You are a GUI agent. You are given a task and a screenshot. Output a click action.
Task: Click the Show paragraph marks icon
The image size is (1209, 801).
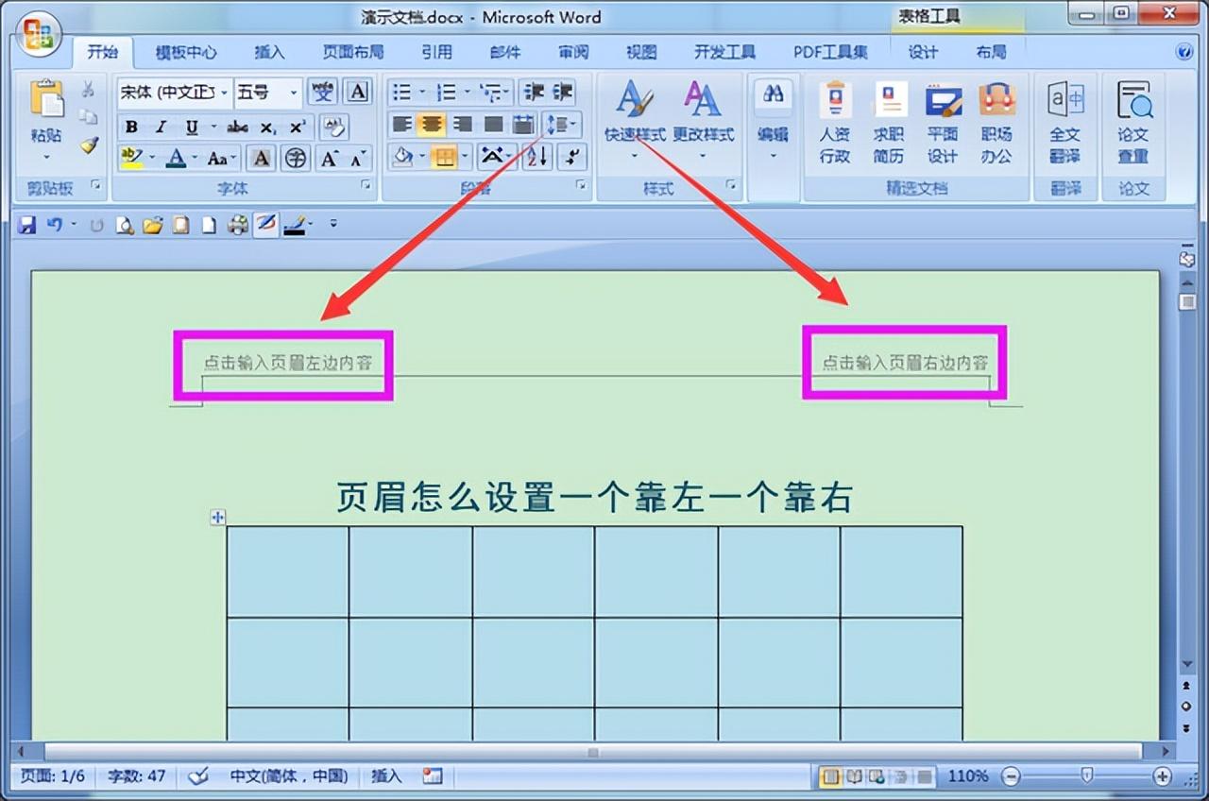[x=572, y=157]
